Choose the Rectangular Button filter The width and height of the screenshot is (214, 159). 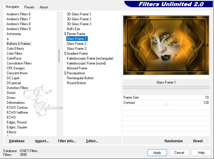(x=80, y=78)
